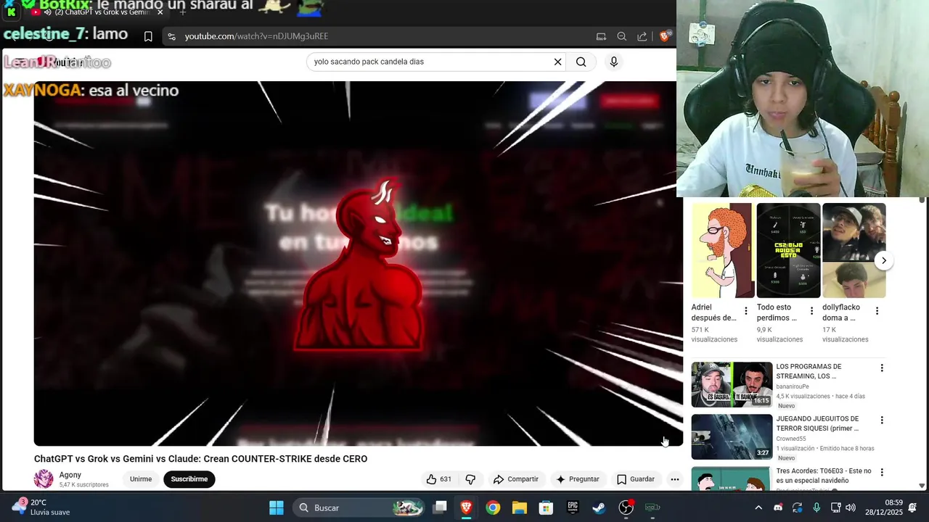The width and height of the screenshot is (929, 522).
Task: Open the cast/media icon in the address bar
Action: [601, 36]
